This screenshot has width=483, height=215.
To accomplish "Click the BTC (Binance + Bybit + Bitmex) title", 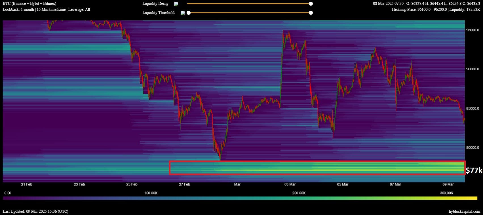I will click(29, 4).
